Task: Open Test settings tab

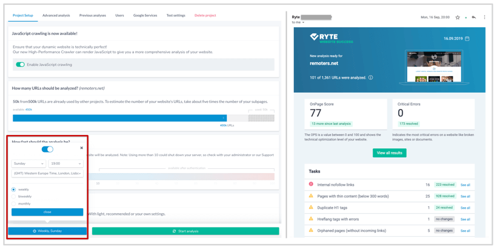Action: tap(176, 15)
